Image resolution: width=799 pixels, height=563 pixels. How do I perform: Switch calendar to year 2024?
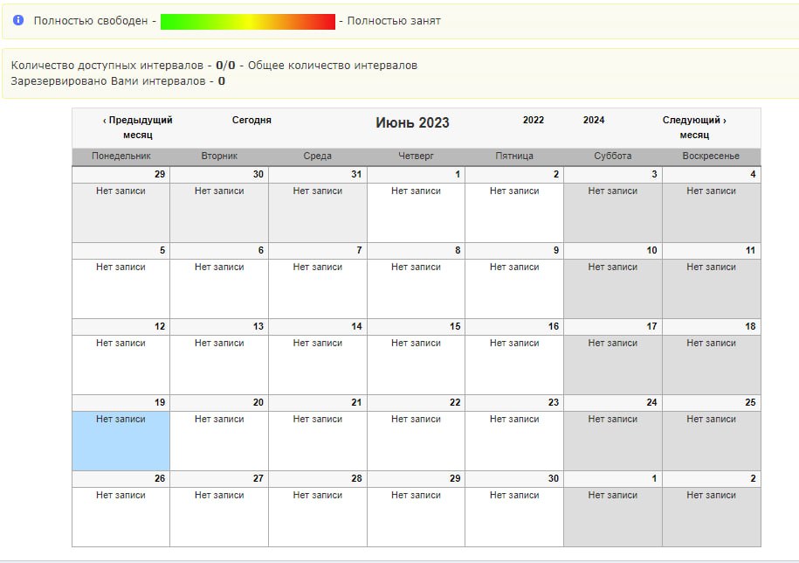594,121
